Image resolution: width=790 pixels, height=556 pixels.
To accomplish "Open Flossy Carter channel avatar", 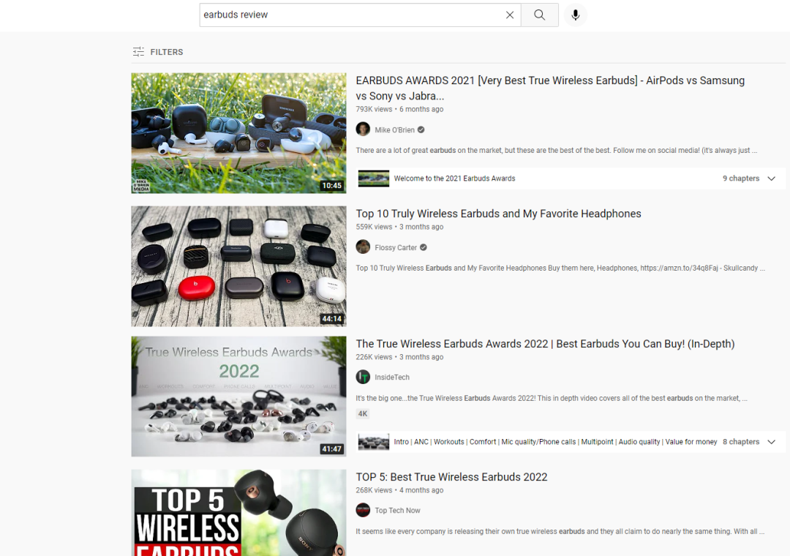I will click(x=363, y=247).
